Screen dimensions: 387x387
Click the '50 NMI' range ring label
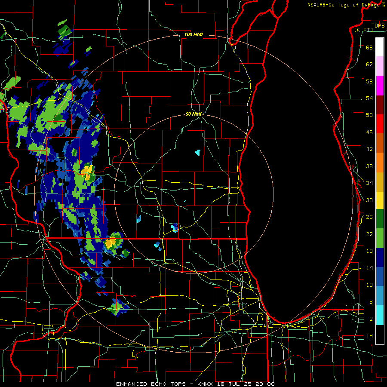(193, 114)
